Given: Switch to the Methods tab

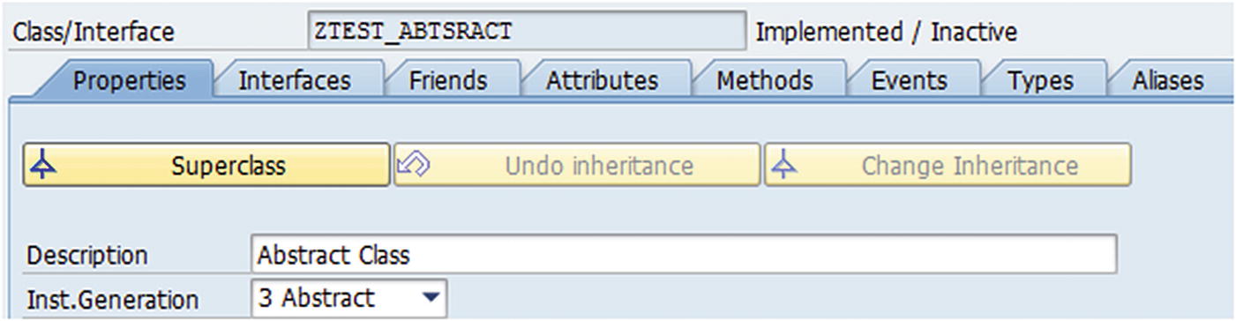Looking at the screenshot, I should tap(764, 80).
